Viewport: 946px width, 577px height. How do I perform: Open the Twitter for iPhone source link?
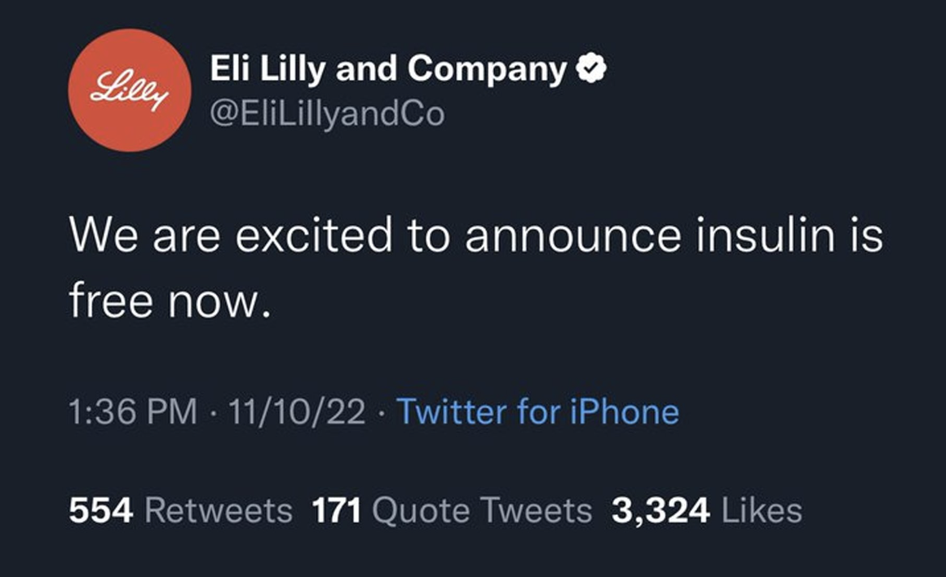537,412
